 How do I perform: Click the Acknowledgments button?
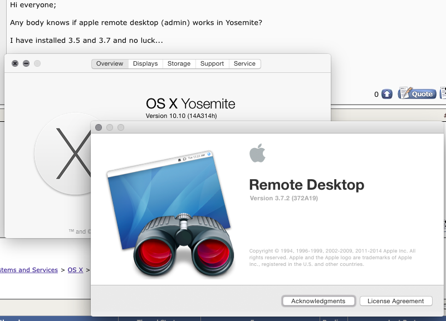318,301
